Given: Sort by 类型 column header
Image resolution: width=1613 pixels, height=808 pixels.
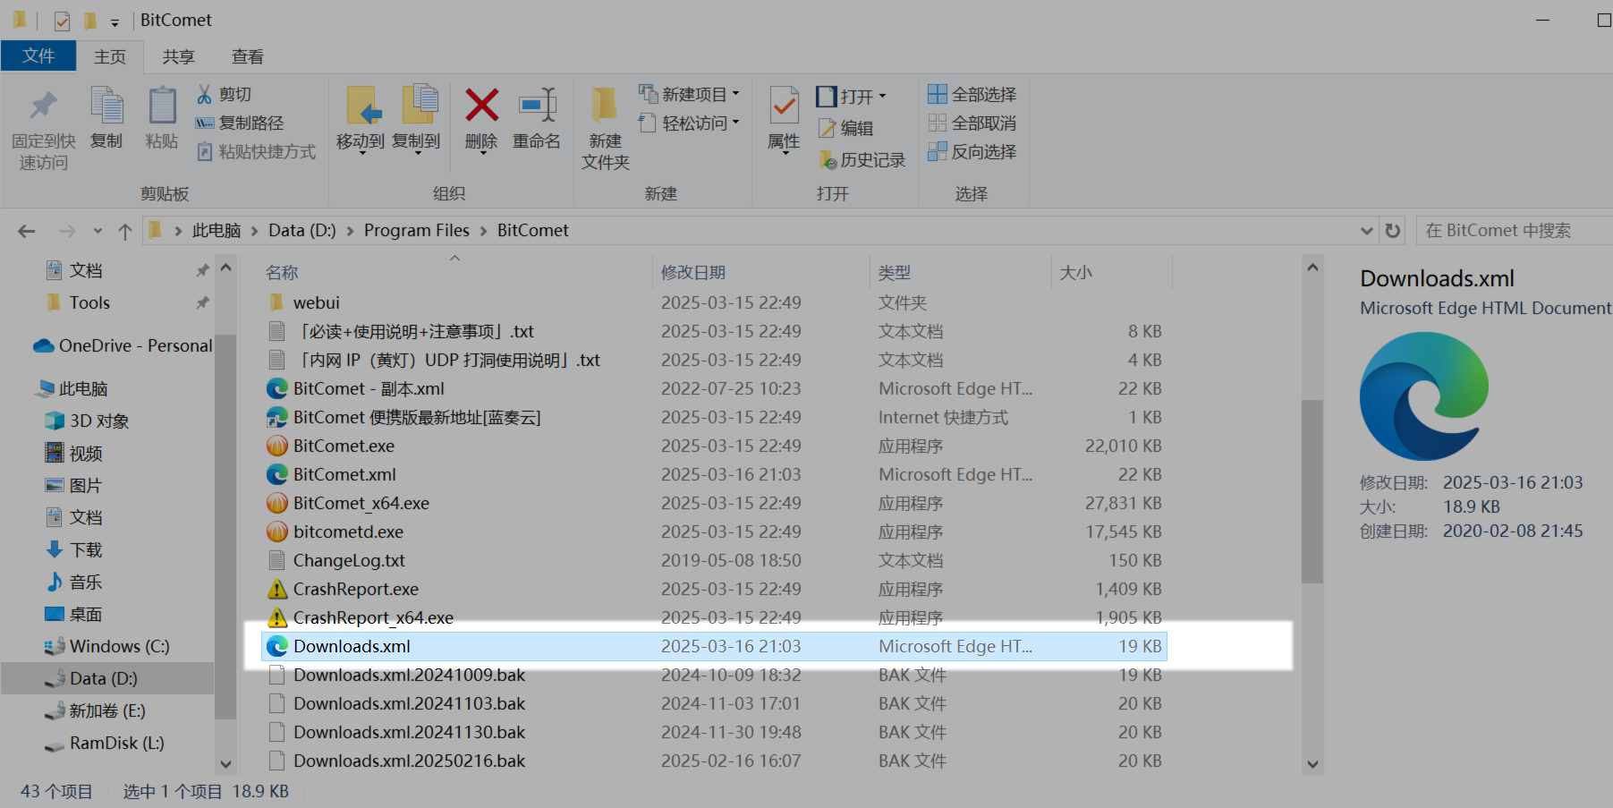Looking at the screenshot, I should pyautogui.click(x=895, y=272).
